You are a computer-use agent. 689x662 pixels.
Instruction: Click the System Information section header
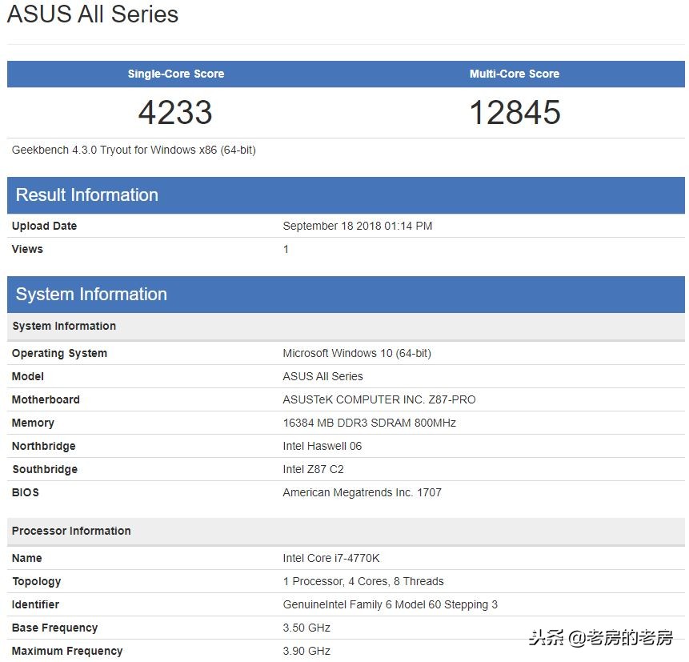(x=90, y=294)
